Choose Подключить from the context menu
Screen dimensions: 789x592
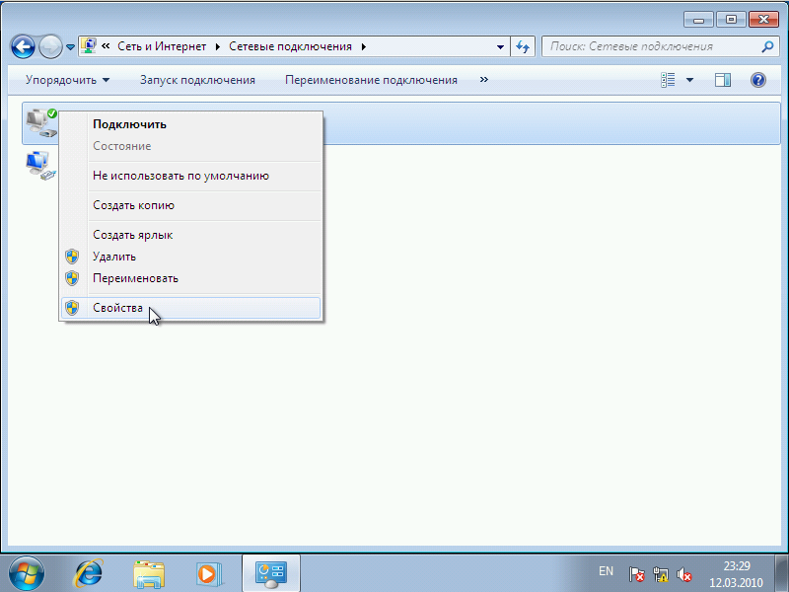click(x=129, y=124)
